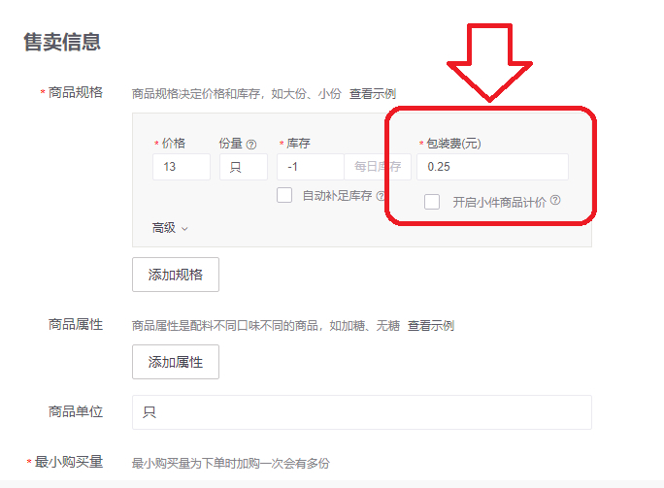
Task: Tick the 开启小件商品计价 checkbox
Action: 432,202
